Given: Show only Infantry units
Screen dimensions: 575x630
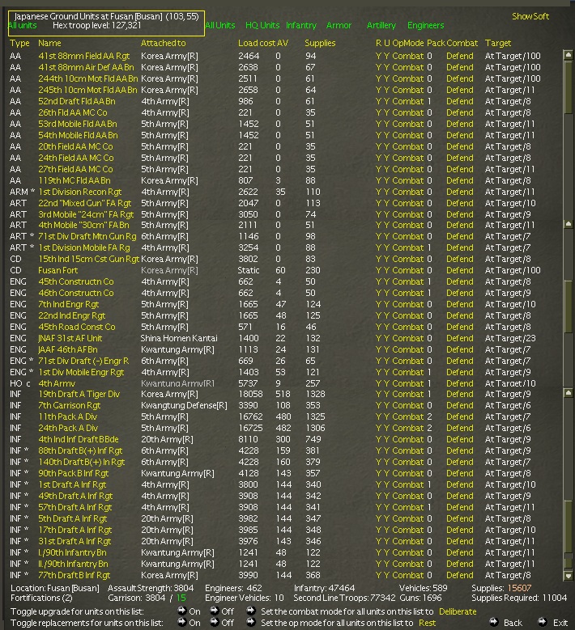Looking at the screenshot, I should [x=301, y=25].
